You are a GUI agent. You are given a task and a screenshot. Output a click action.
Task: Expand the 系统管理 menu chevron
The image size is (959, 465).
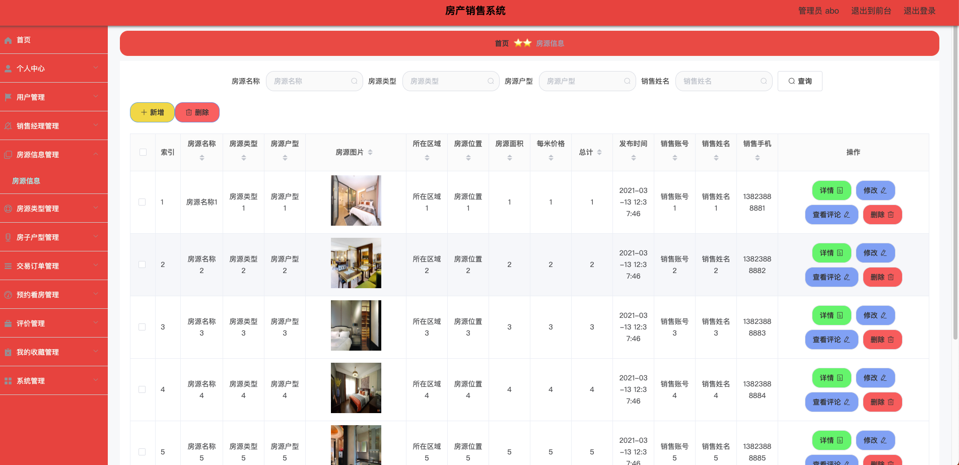click(96, 380)
